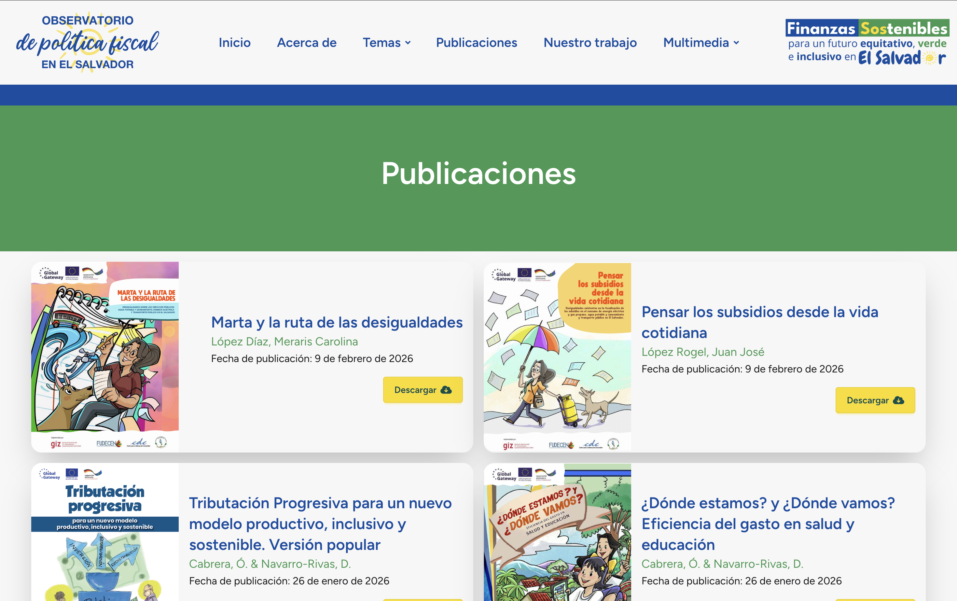
Task: Click authors under ¿Dónde estamos? title
Action: [722, 564]
